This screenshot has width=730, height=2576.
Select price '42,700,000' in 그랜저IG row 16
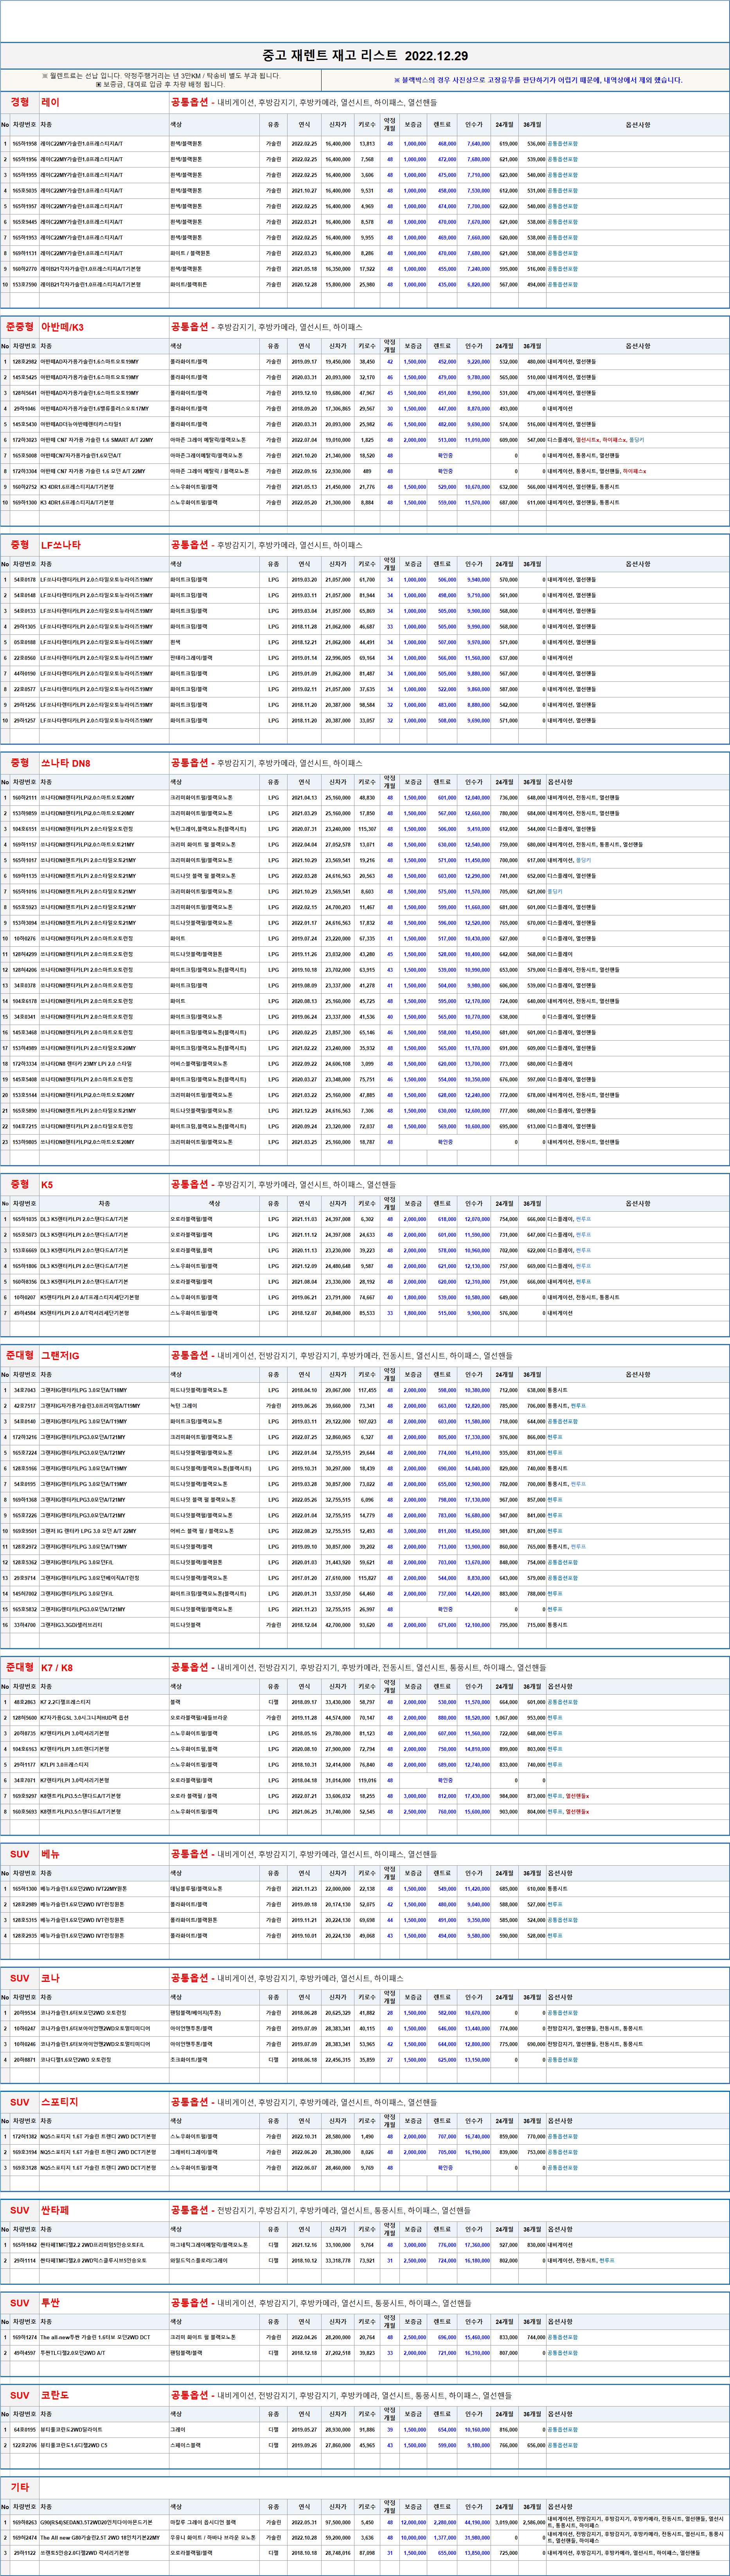click(x=338, y=1624)
